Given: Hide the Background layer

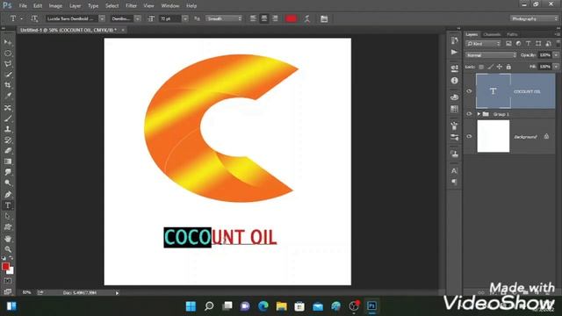Looking at the screenshot, I should pos(469,137).
